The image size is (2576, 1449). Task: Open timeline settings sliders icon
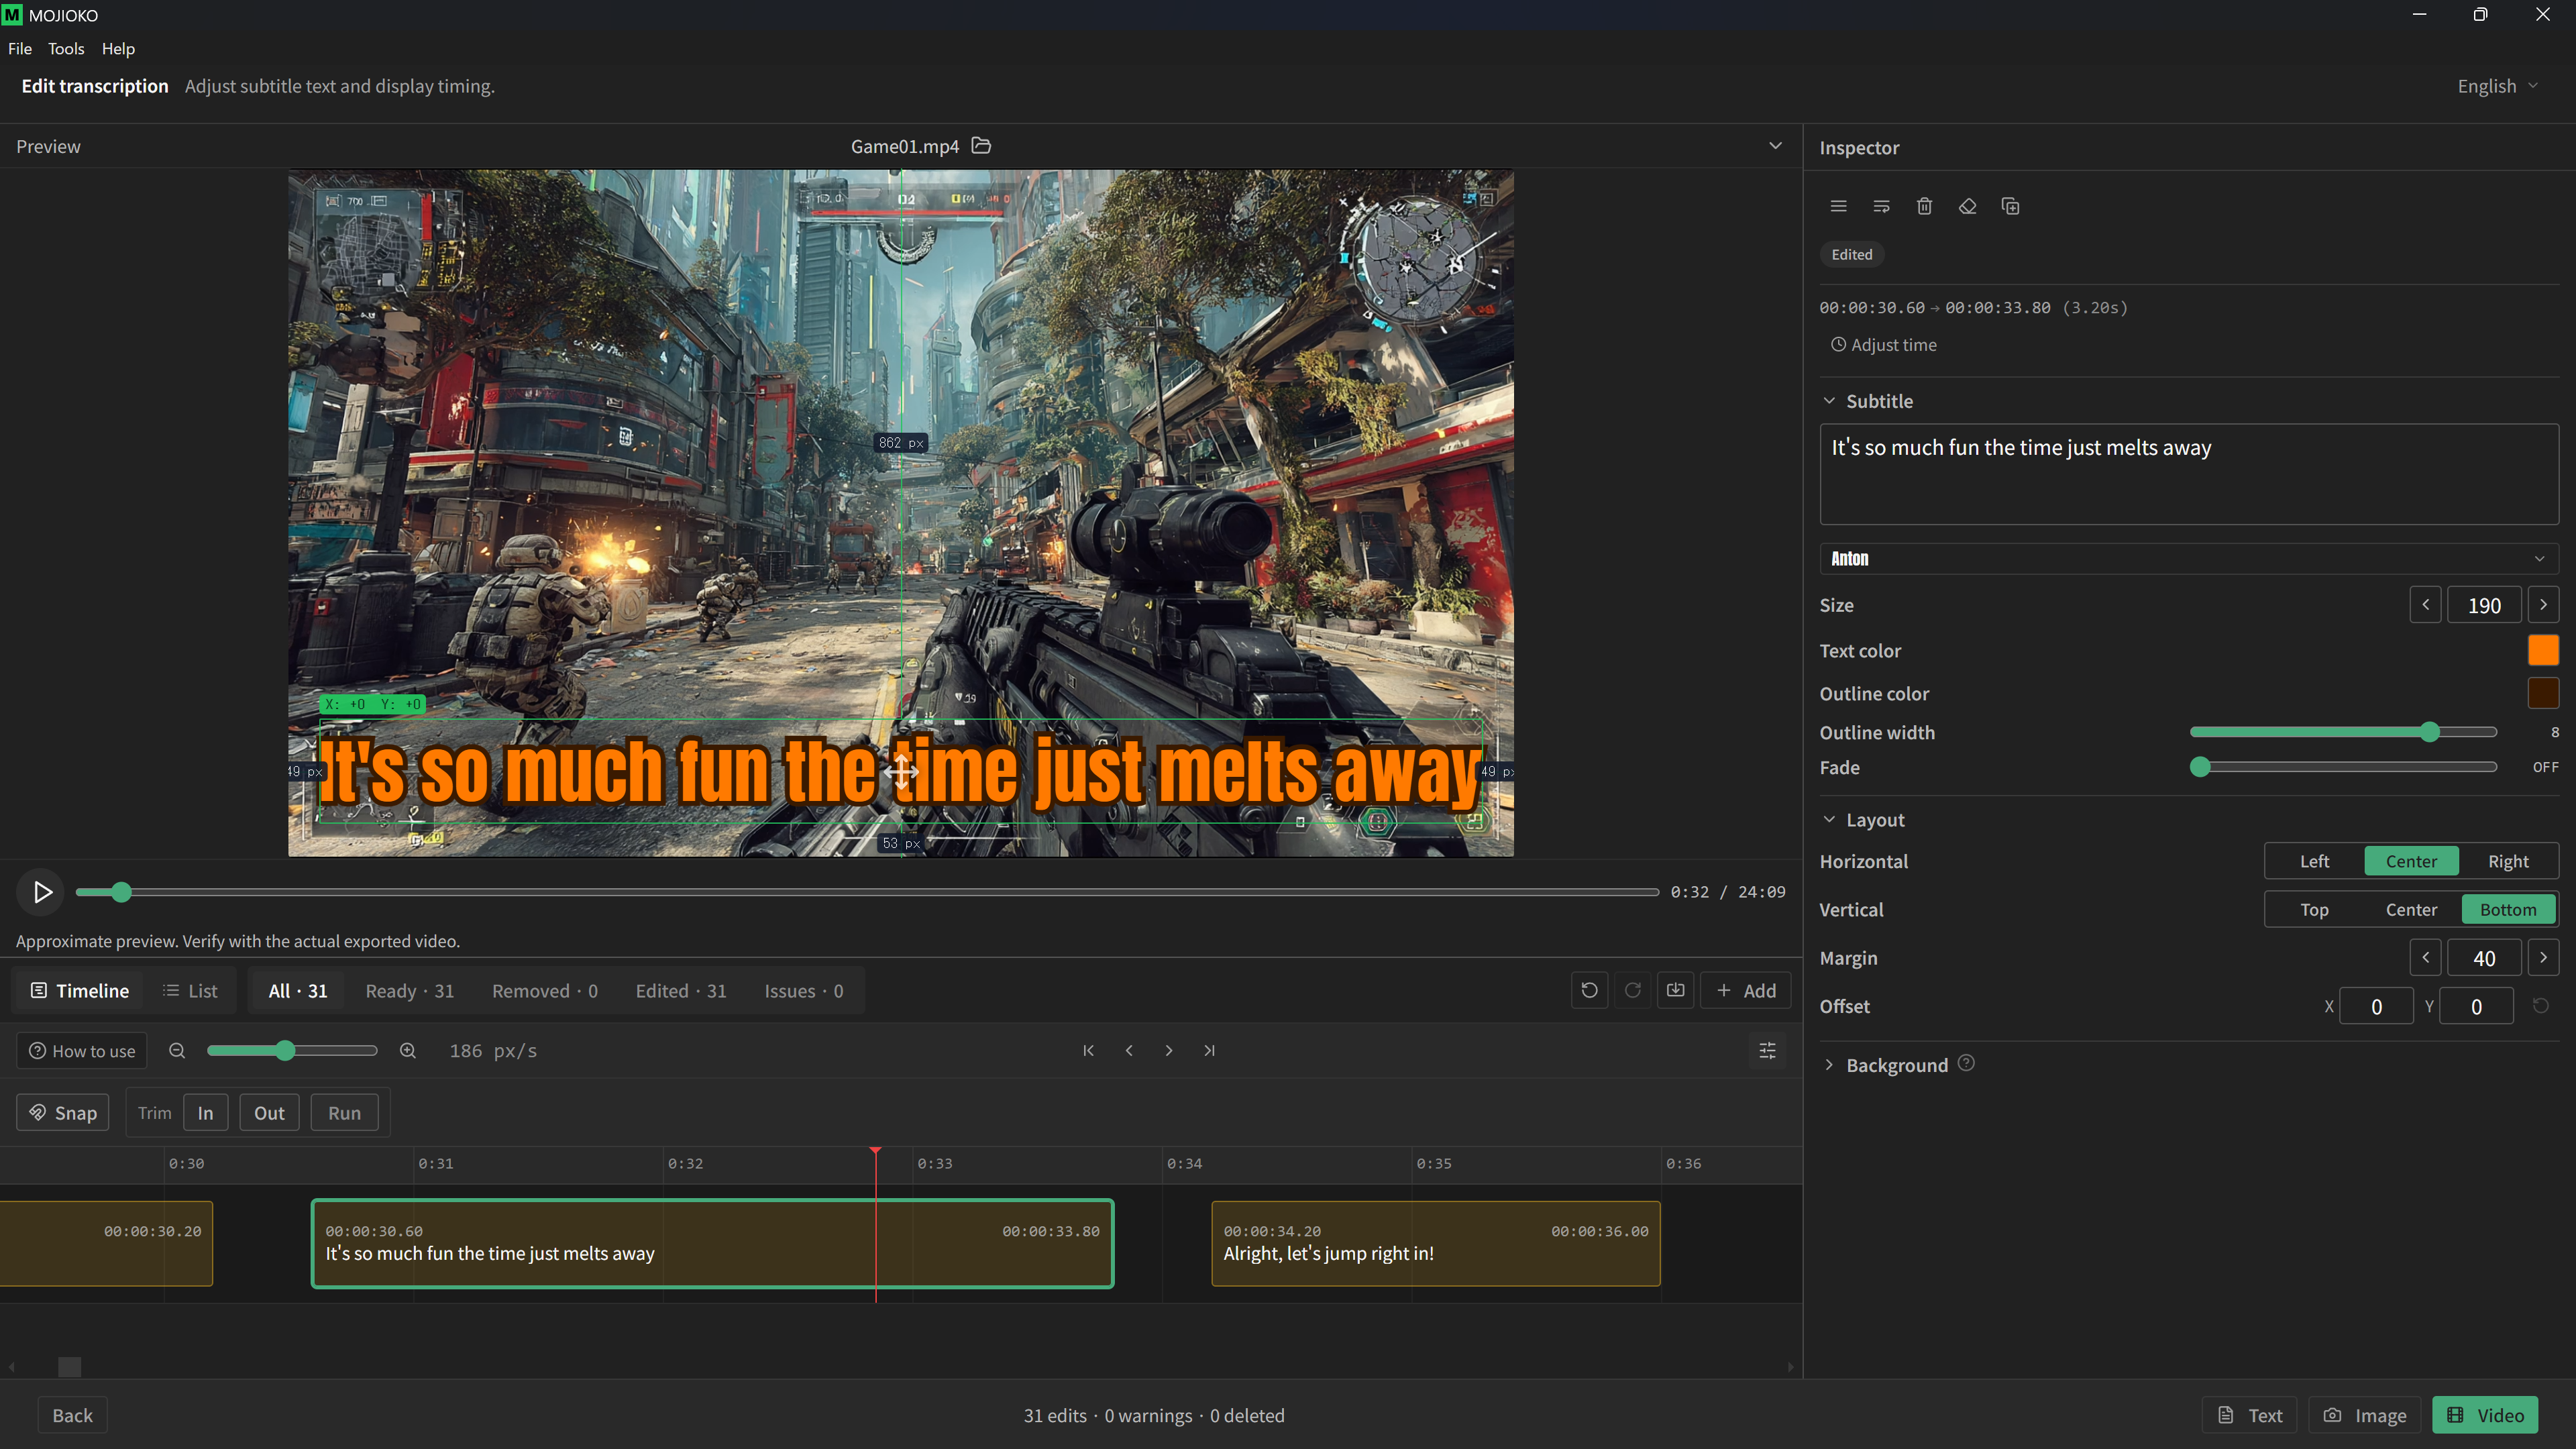point(1767,1050)
